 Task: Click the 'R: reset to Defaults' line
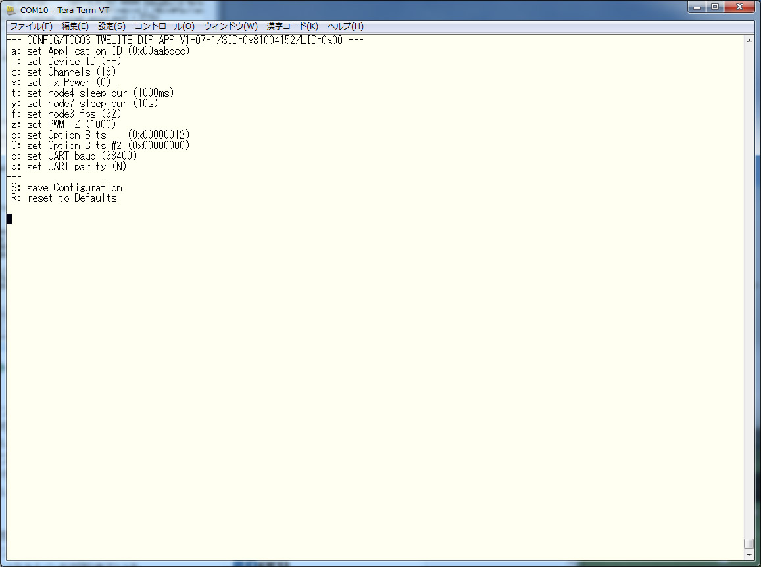tap(64, 198)
